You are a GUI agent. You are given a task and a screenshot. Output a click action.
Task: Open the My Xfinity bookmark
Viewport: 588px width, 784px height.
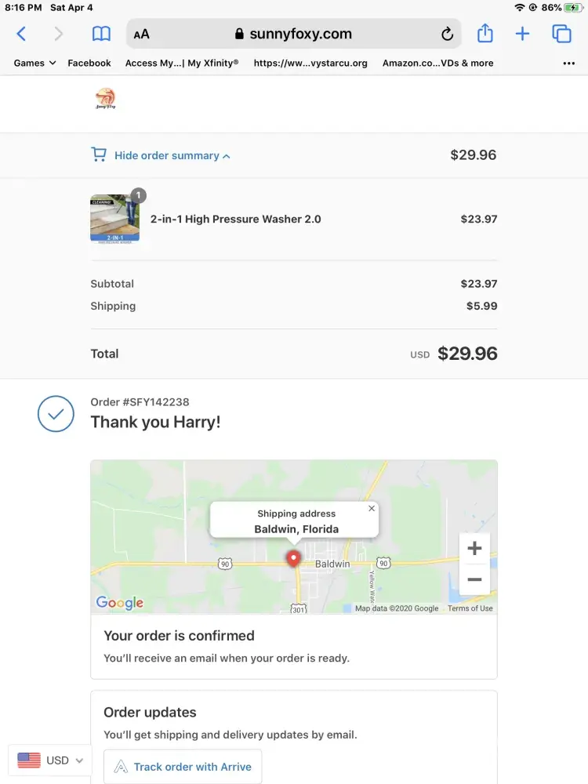pos(182,63)
